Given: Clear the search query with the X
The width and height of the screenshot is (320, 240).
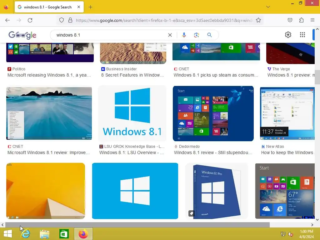Looking at the screenshot, I should point(170,35).
